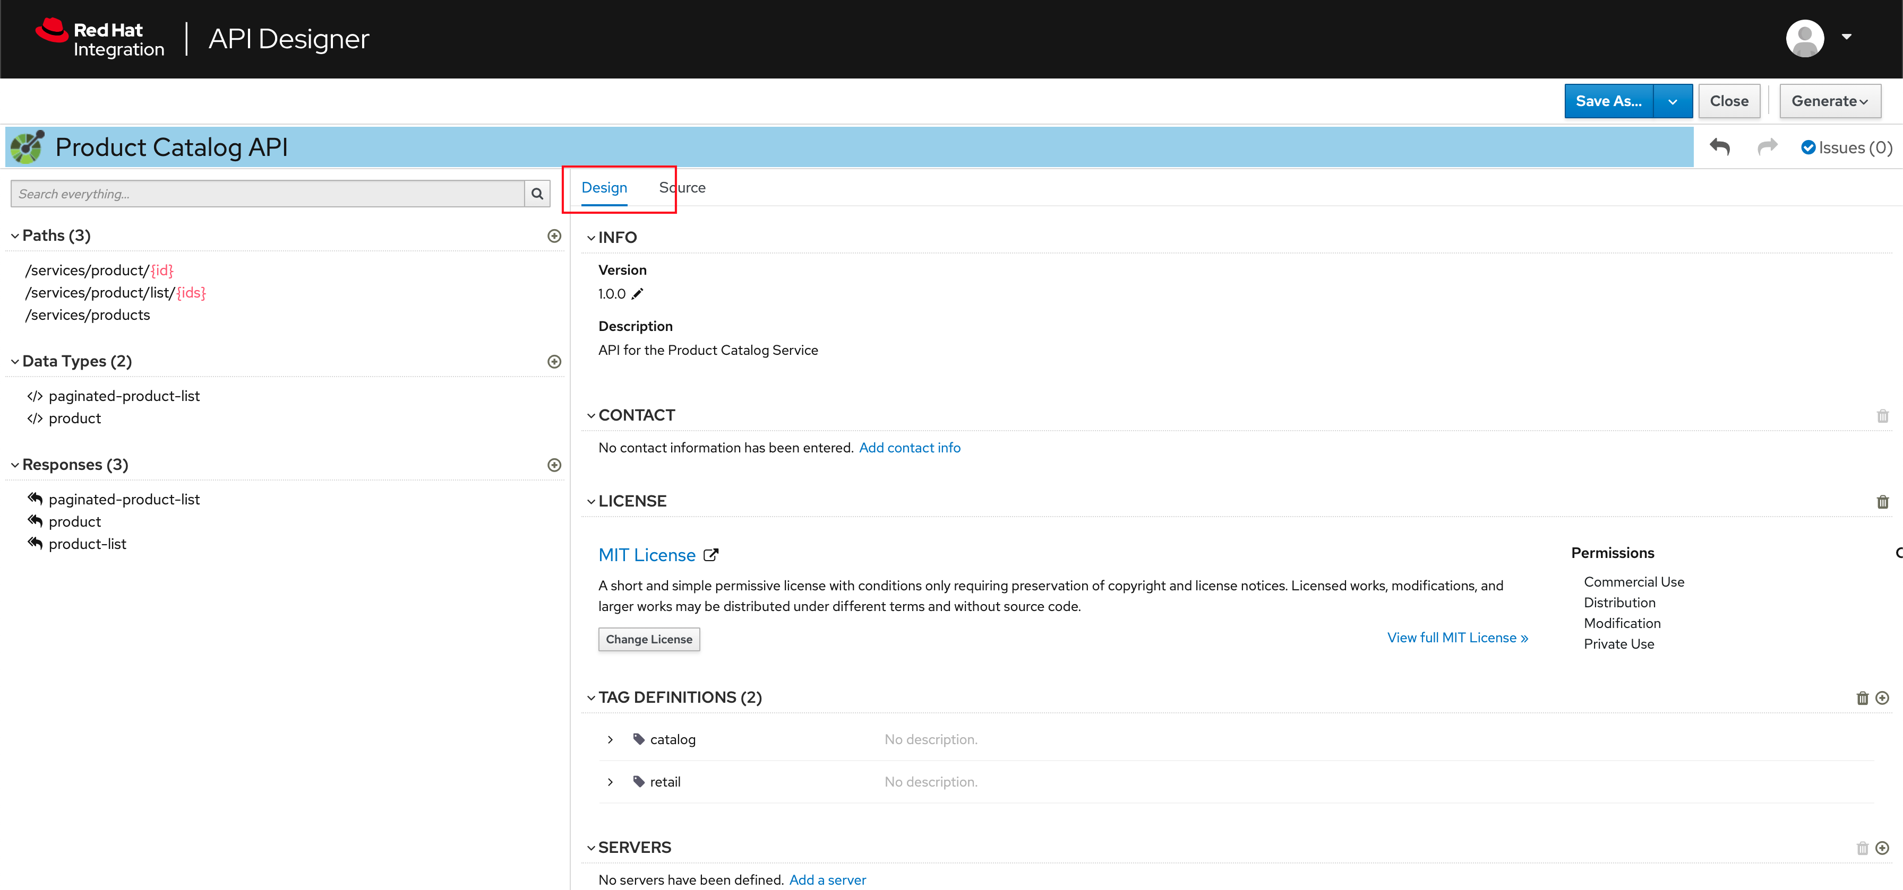Delete license with trash icon
The width and height of the screenshot is (1903, 890).
(1882, 502)
